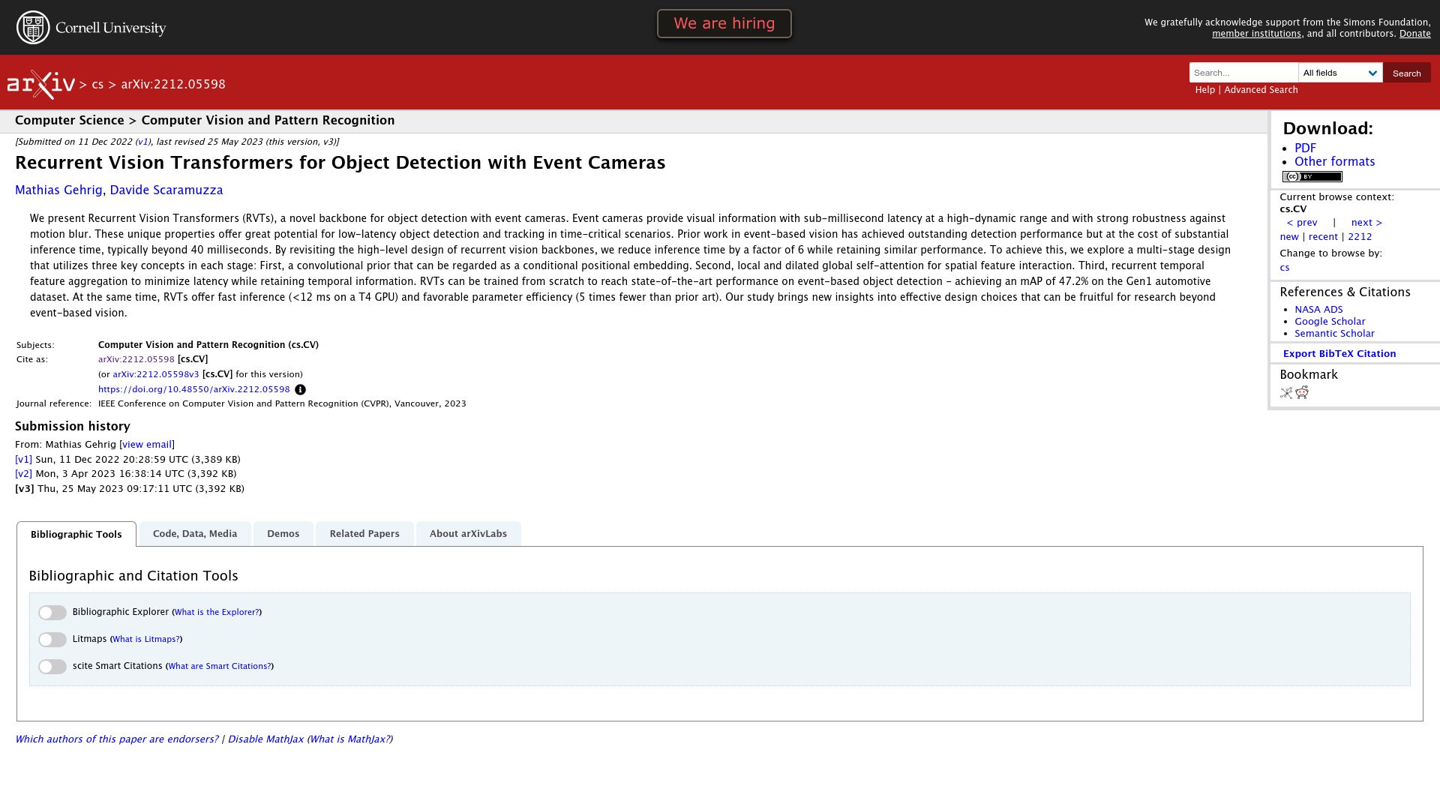Viewport: 1440px width, 810px height.
Task: Download the PDF of the paper
Action: 1305,148
